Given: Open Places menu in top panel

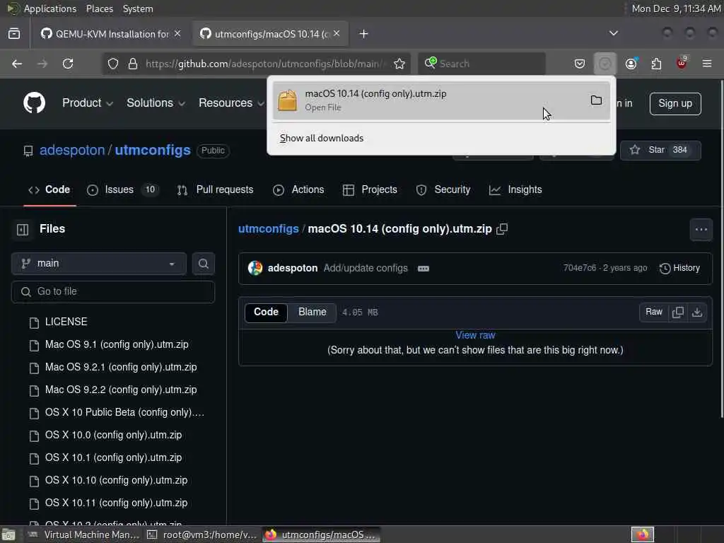Looking at the screenshot, I should 99,8.
